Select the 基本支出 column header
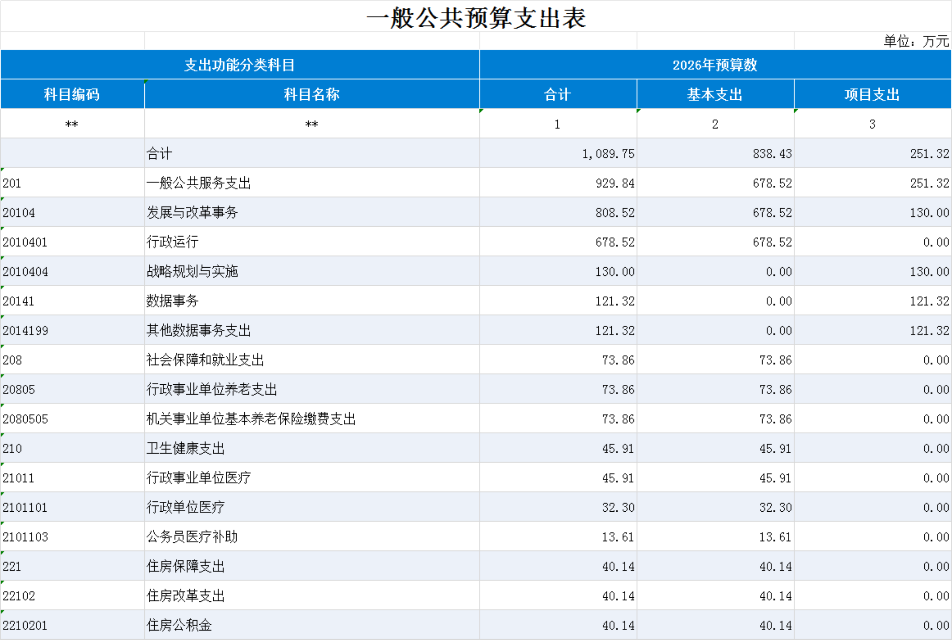Screen dimensions: 952x640 tap(714, 94)
